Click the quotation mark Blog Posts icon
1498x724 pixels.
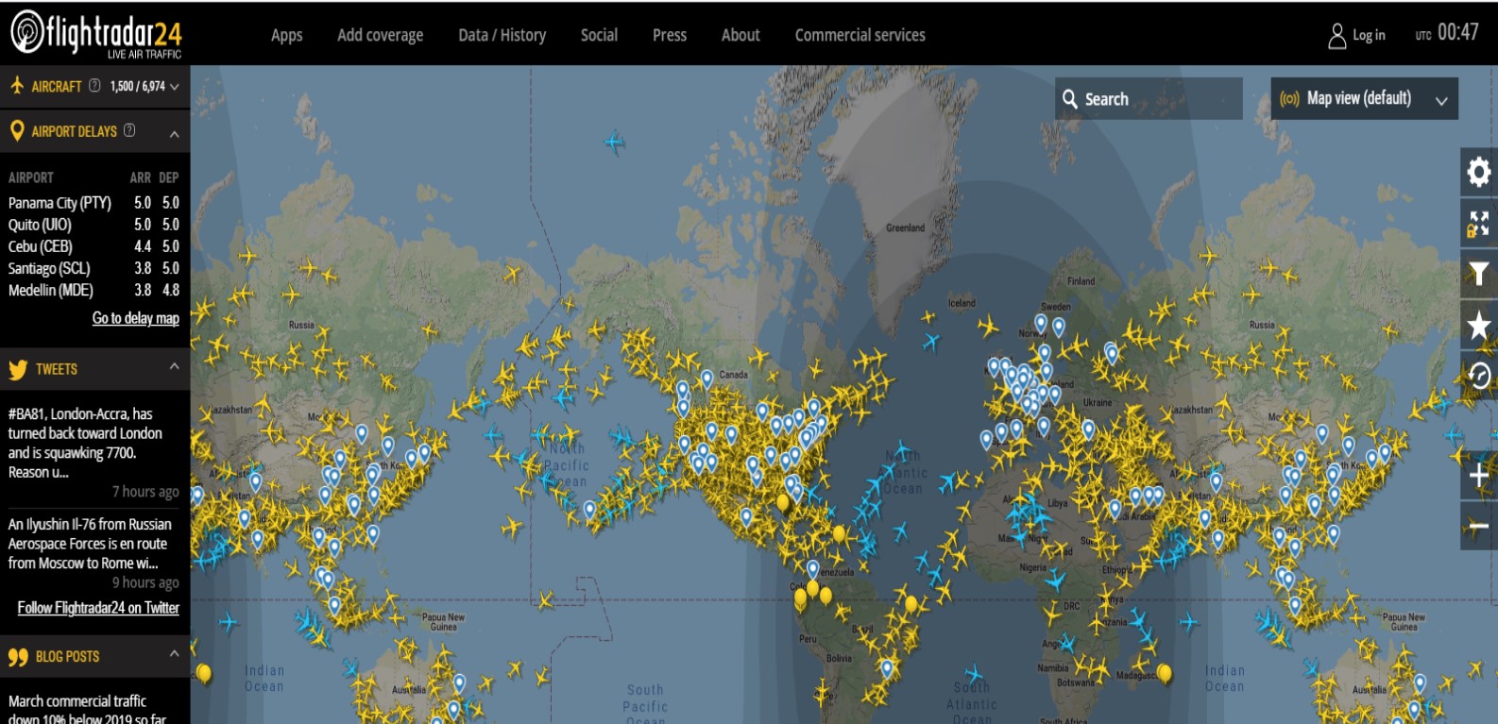pos(18,657)
